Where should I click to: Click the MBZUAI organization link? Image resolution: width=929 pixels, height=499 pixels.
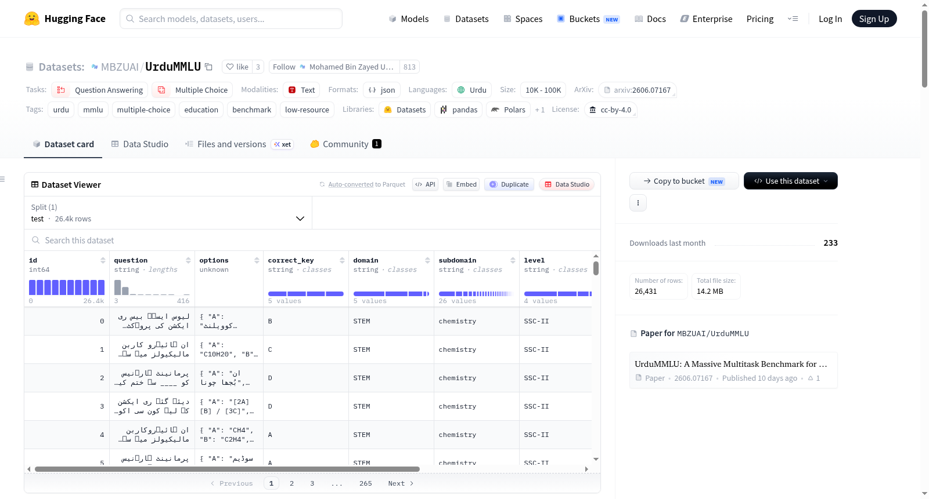(x=120, y=67)
